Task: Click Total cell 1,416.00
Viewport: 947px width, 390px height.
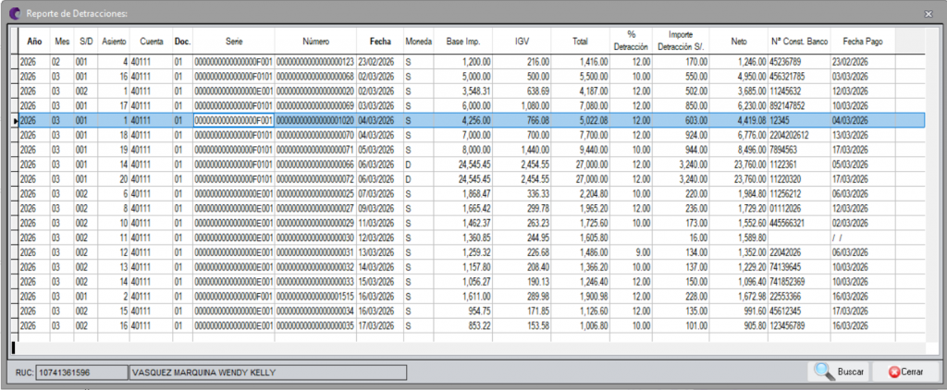Action: point(581,62)
